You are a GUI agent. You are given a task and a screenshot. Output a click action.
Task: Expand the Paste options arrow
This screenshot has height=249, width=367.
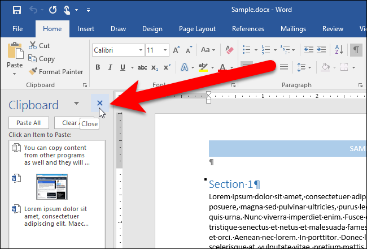[15, 74]
